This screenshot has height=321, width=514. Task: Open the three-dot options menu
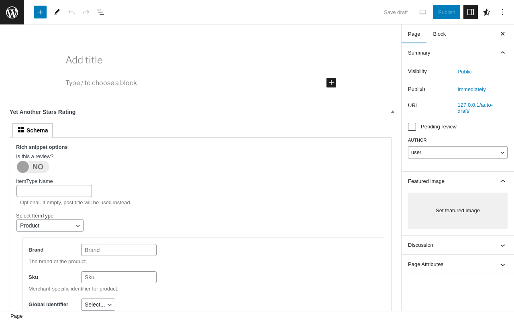[503, 12]
